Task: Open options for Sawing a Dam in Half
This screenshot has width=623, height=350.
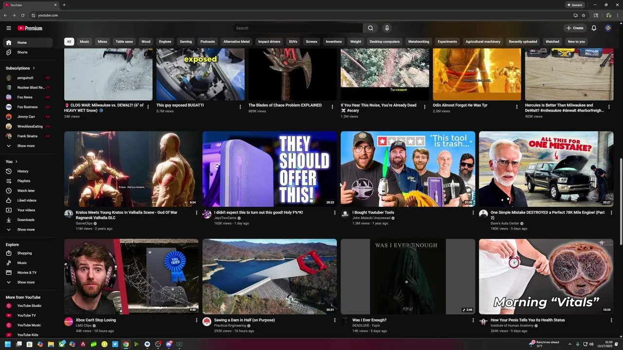Action: coord(335,320)
